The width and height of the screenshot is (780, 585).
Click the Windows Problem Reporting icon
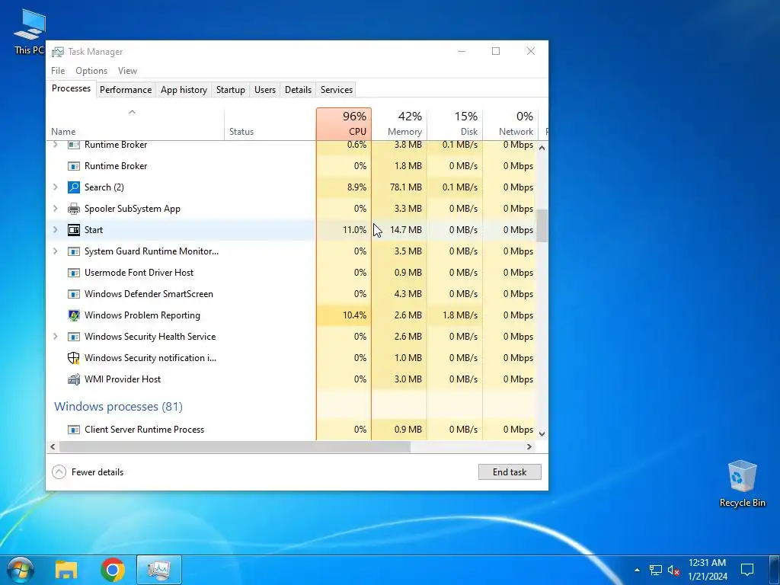coord(74,315)
